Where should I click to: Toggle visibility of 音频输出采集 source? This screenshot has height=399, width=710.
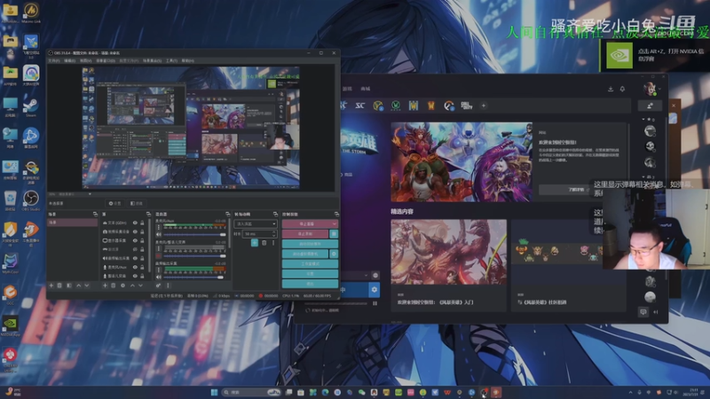(x=135, y=258)
